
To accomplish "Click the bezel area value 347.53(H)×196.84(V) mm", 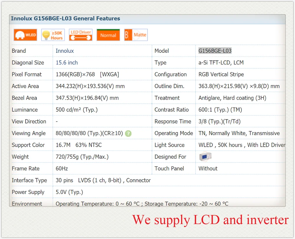I will pos(87,98).
